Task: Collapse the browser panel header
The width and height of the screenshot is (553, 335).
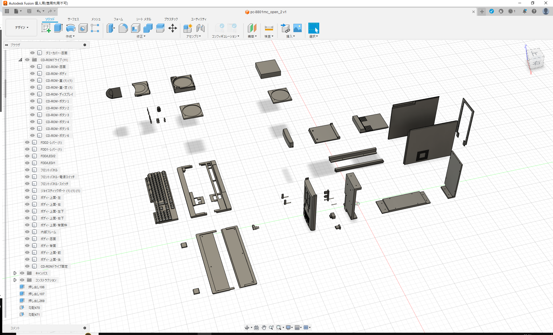Action: 6,45
